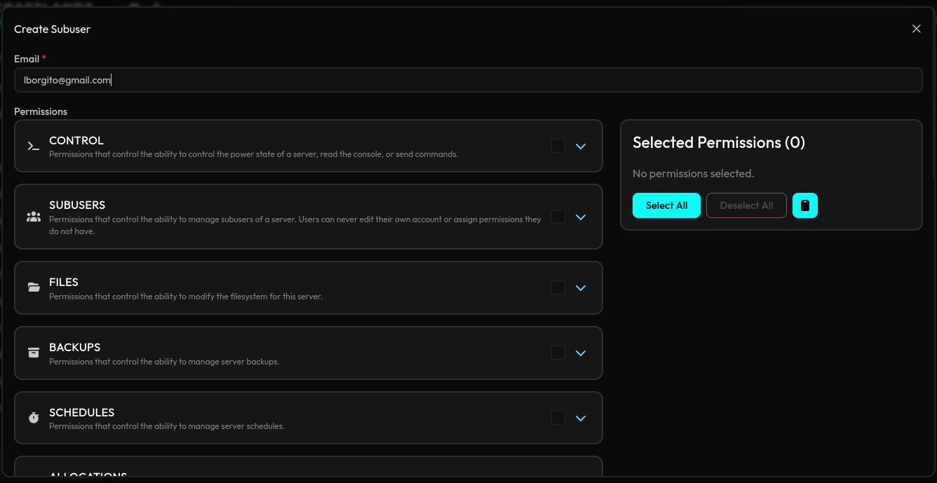
Task: Click the description about managing server schedules
Action: tap(167, 426)
